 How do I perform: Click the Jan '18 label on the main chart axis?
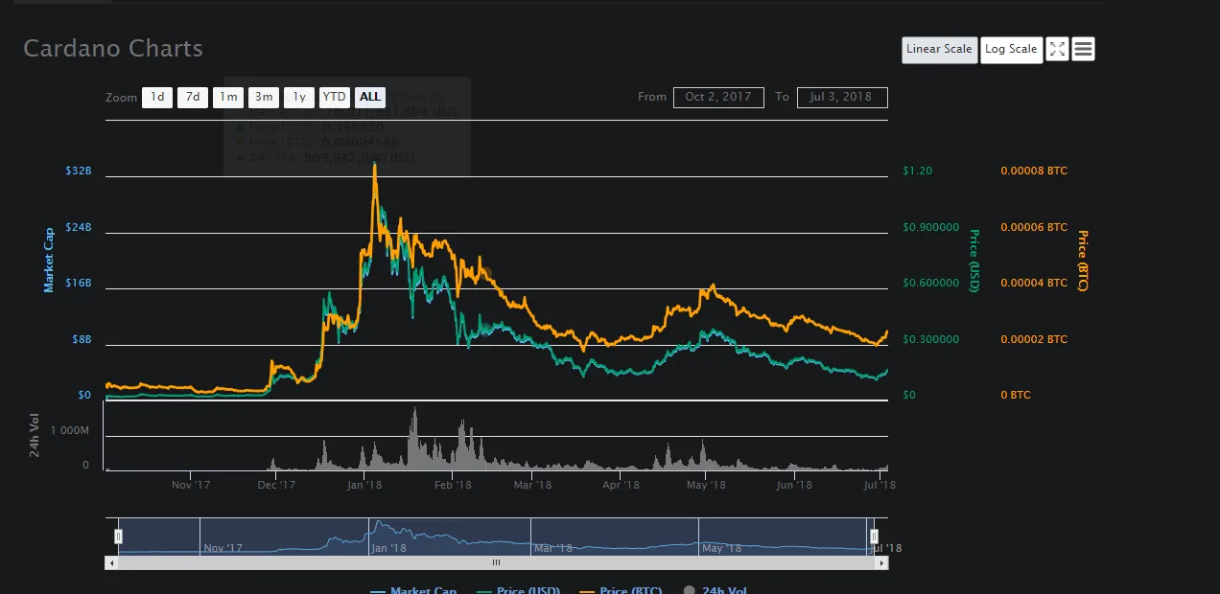point(364,485)
